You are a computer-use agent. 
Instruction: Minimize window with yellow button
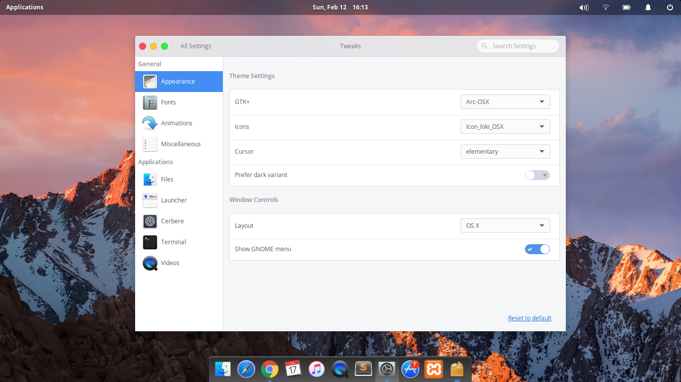(154, 46)
